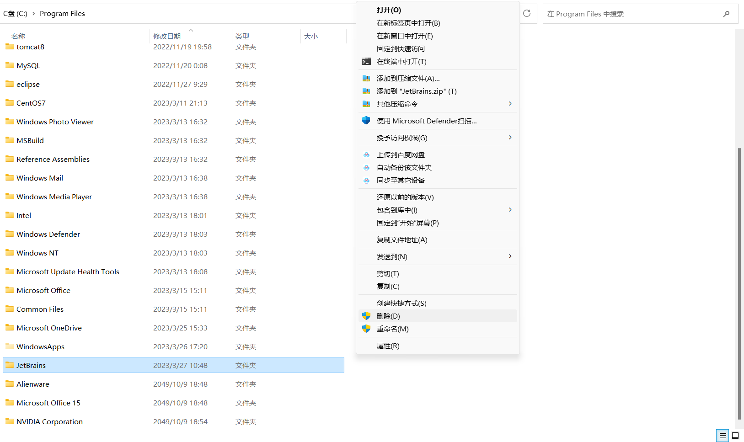Click the Baidu icon beside 同步至其它设备
The image size is (744, 442).
coord(366,180)
